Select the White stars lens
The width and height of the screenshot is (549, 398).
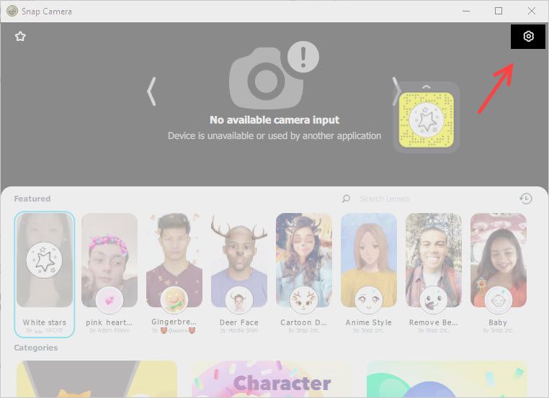(45, 274)
